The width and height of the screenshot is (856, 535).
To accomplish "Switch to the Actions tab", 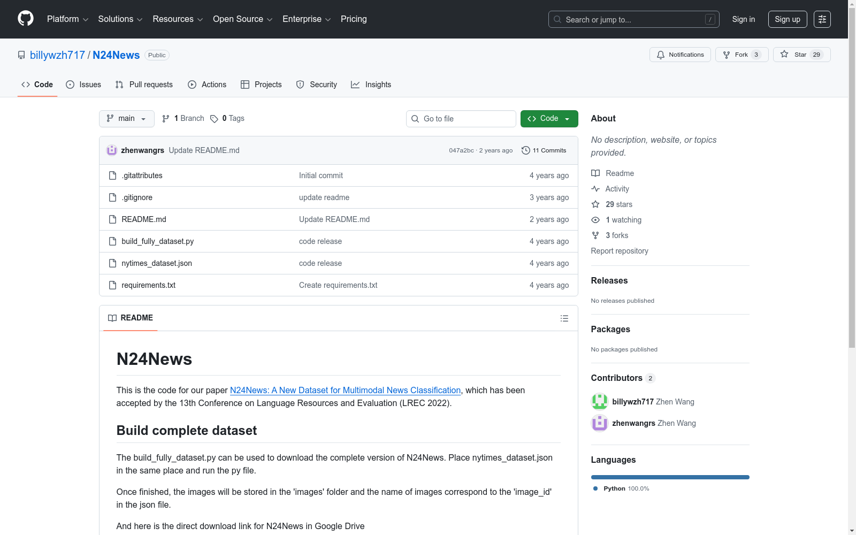I will pyautogui.click(x=207, y=85).
